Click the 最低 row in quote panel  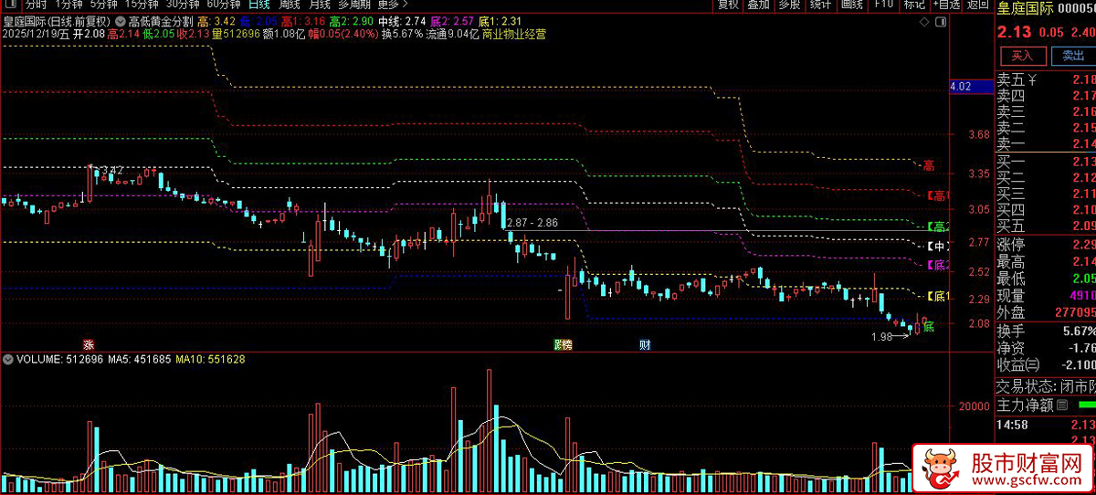point(1046,279)
